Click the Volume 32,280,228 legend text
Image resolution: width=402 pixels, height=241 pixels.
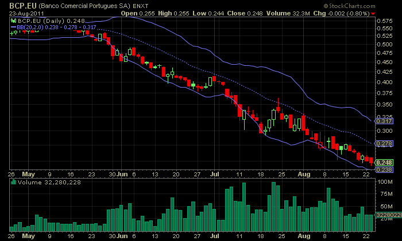(49, 182)
